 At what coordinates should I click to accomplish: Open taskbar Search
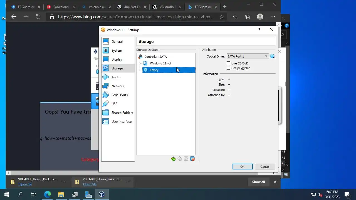point(20,194)
